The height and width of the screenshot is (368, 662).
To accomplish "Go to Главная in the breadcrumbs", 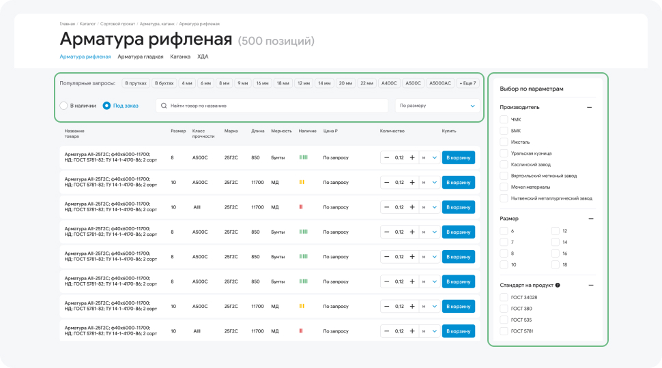I will click(x=67, y=24).
